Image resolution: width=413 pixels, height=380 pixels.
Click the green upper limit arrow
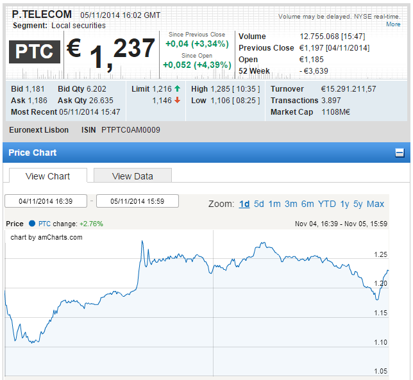(x=177, y=88)
